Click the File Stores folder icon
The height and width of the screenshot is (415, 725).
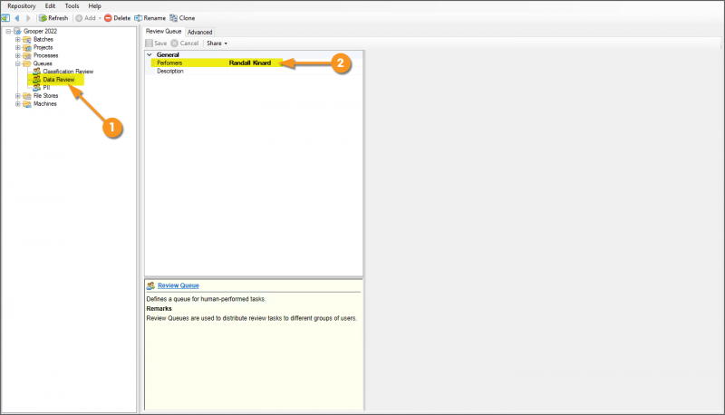click(x=27, y=96)
